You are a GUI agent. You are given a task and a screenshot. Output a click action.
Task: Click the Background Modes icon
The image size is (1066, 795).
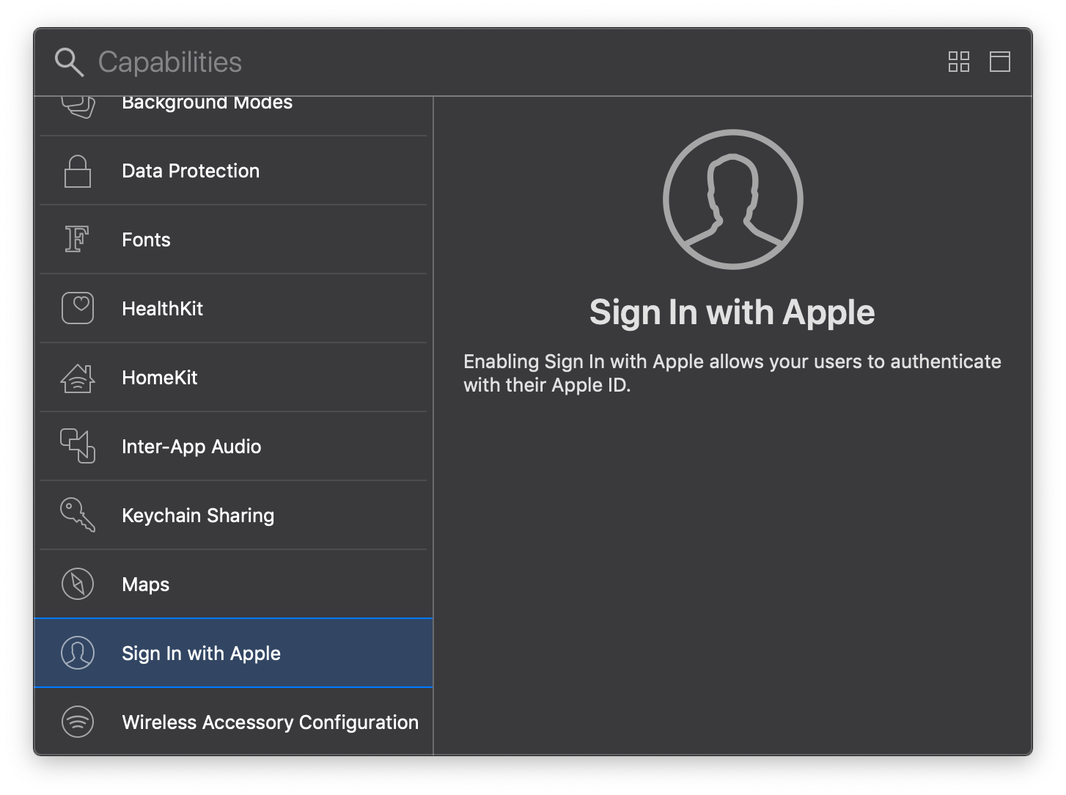pos(78,107)
